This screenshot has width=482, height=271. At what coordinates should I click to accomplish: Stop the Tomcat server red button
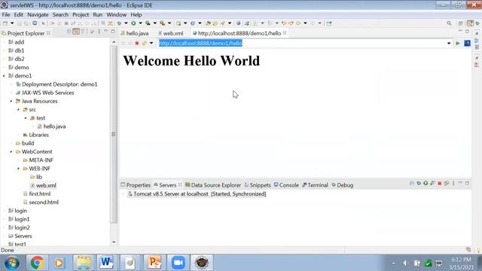click(x=440, y=184)
